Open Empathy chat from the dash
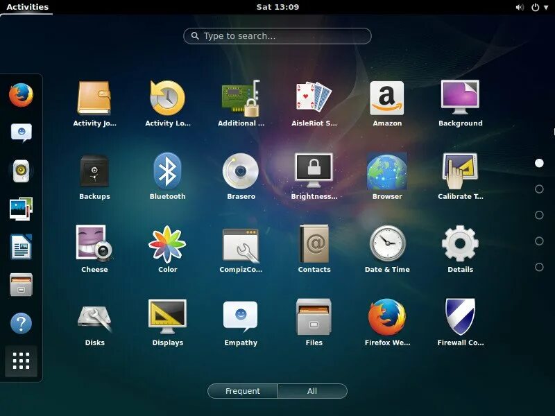This screenshot has width=555, height=416. (x=22, y=132)
